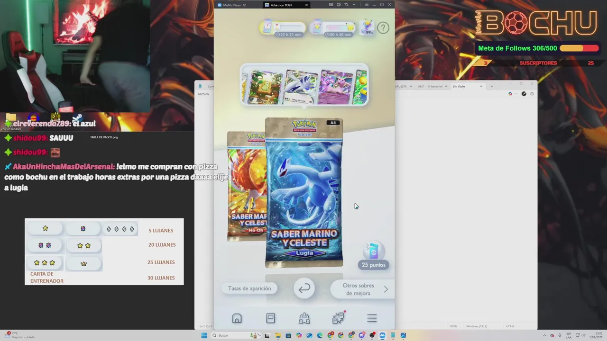Close the Pokémon TCGP tab
This screenshot has width=607, height=341.
point(306,5)
